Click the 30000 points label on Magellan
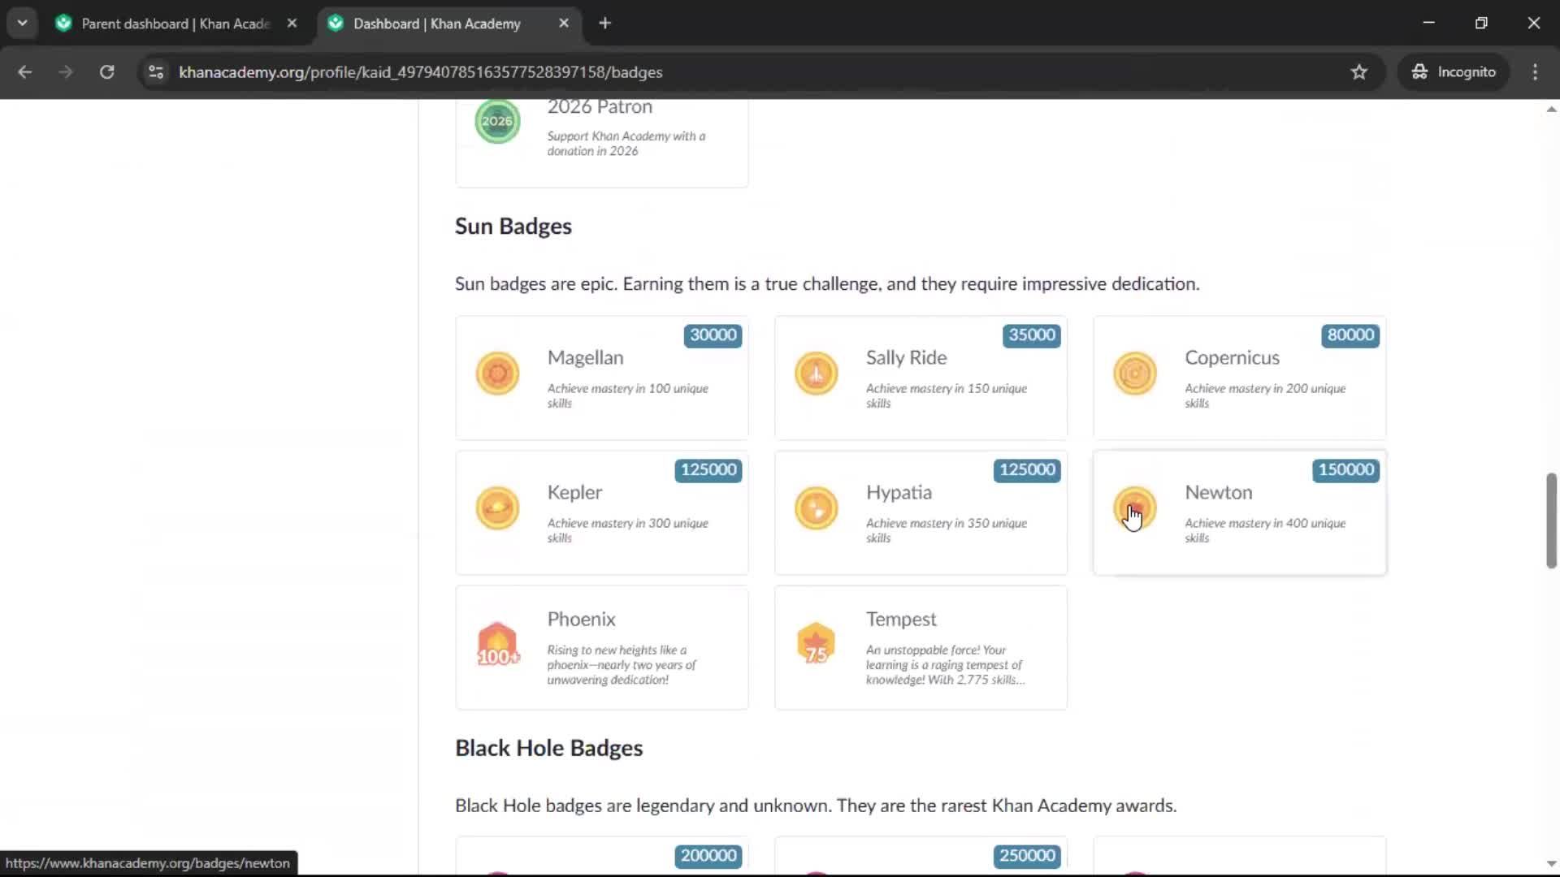 point(713,335)
